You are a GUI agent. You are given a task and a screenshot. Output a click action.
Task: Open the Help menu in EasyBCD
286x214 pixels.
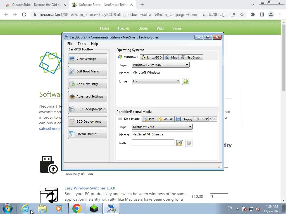click(94, 44)
